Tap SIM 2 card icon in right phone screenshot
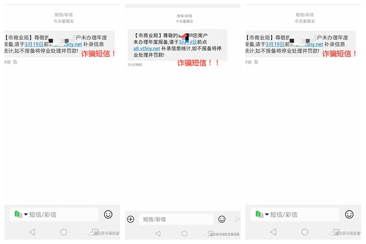 pos(259,214)
